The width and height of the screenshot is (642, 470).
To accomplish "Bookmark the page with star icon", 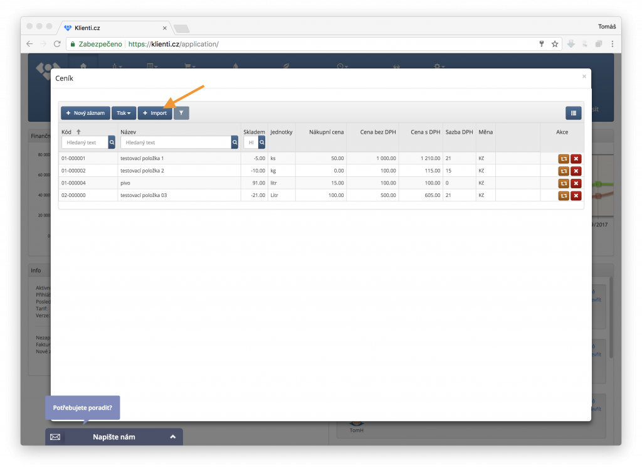I will pos(555,44).
